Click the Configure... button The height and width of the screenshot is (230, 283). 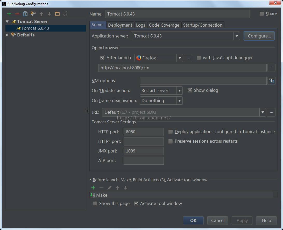click(x=259, y=36)
